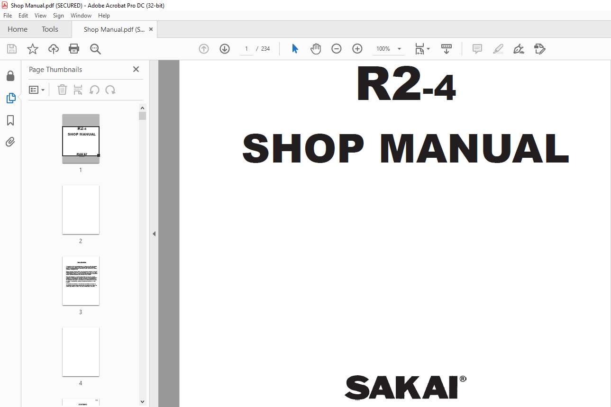Select the Shop Manual.pdf document tab
This screenshot has width=611, height=407.
click(x=114, y=29)
